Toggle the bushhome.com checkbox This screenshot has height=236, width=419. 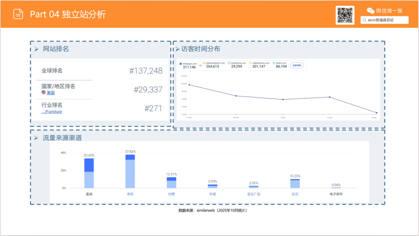(x=229, y=63)
